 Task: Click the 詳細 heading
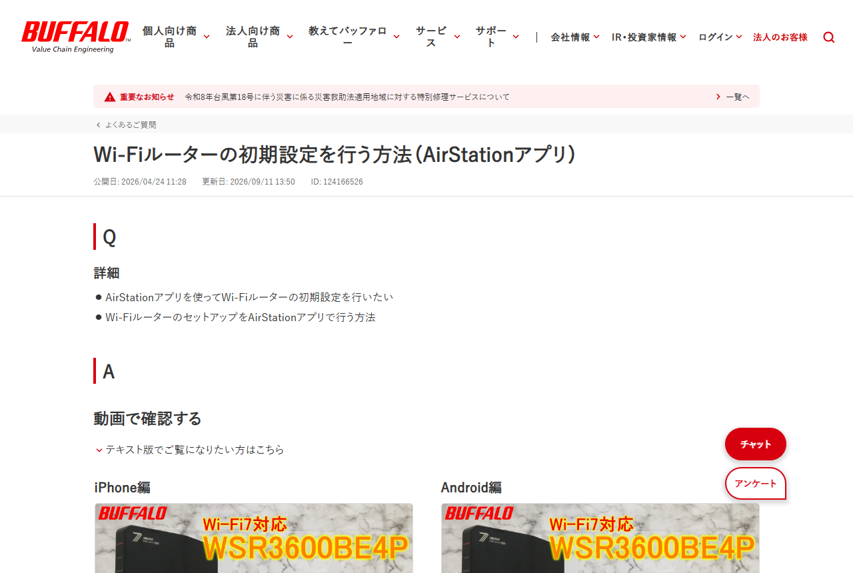tap(107, 273)
